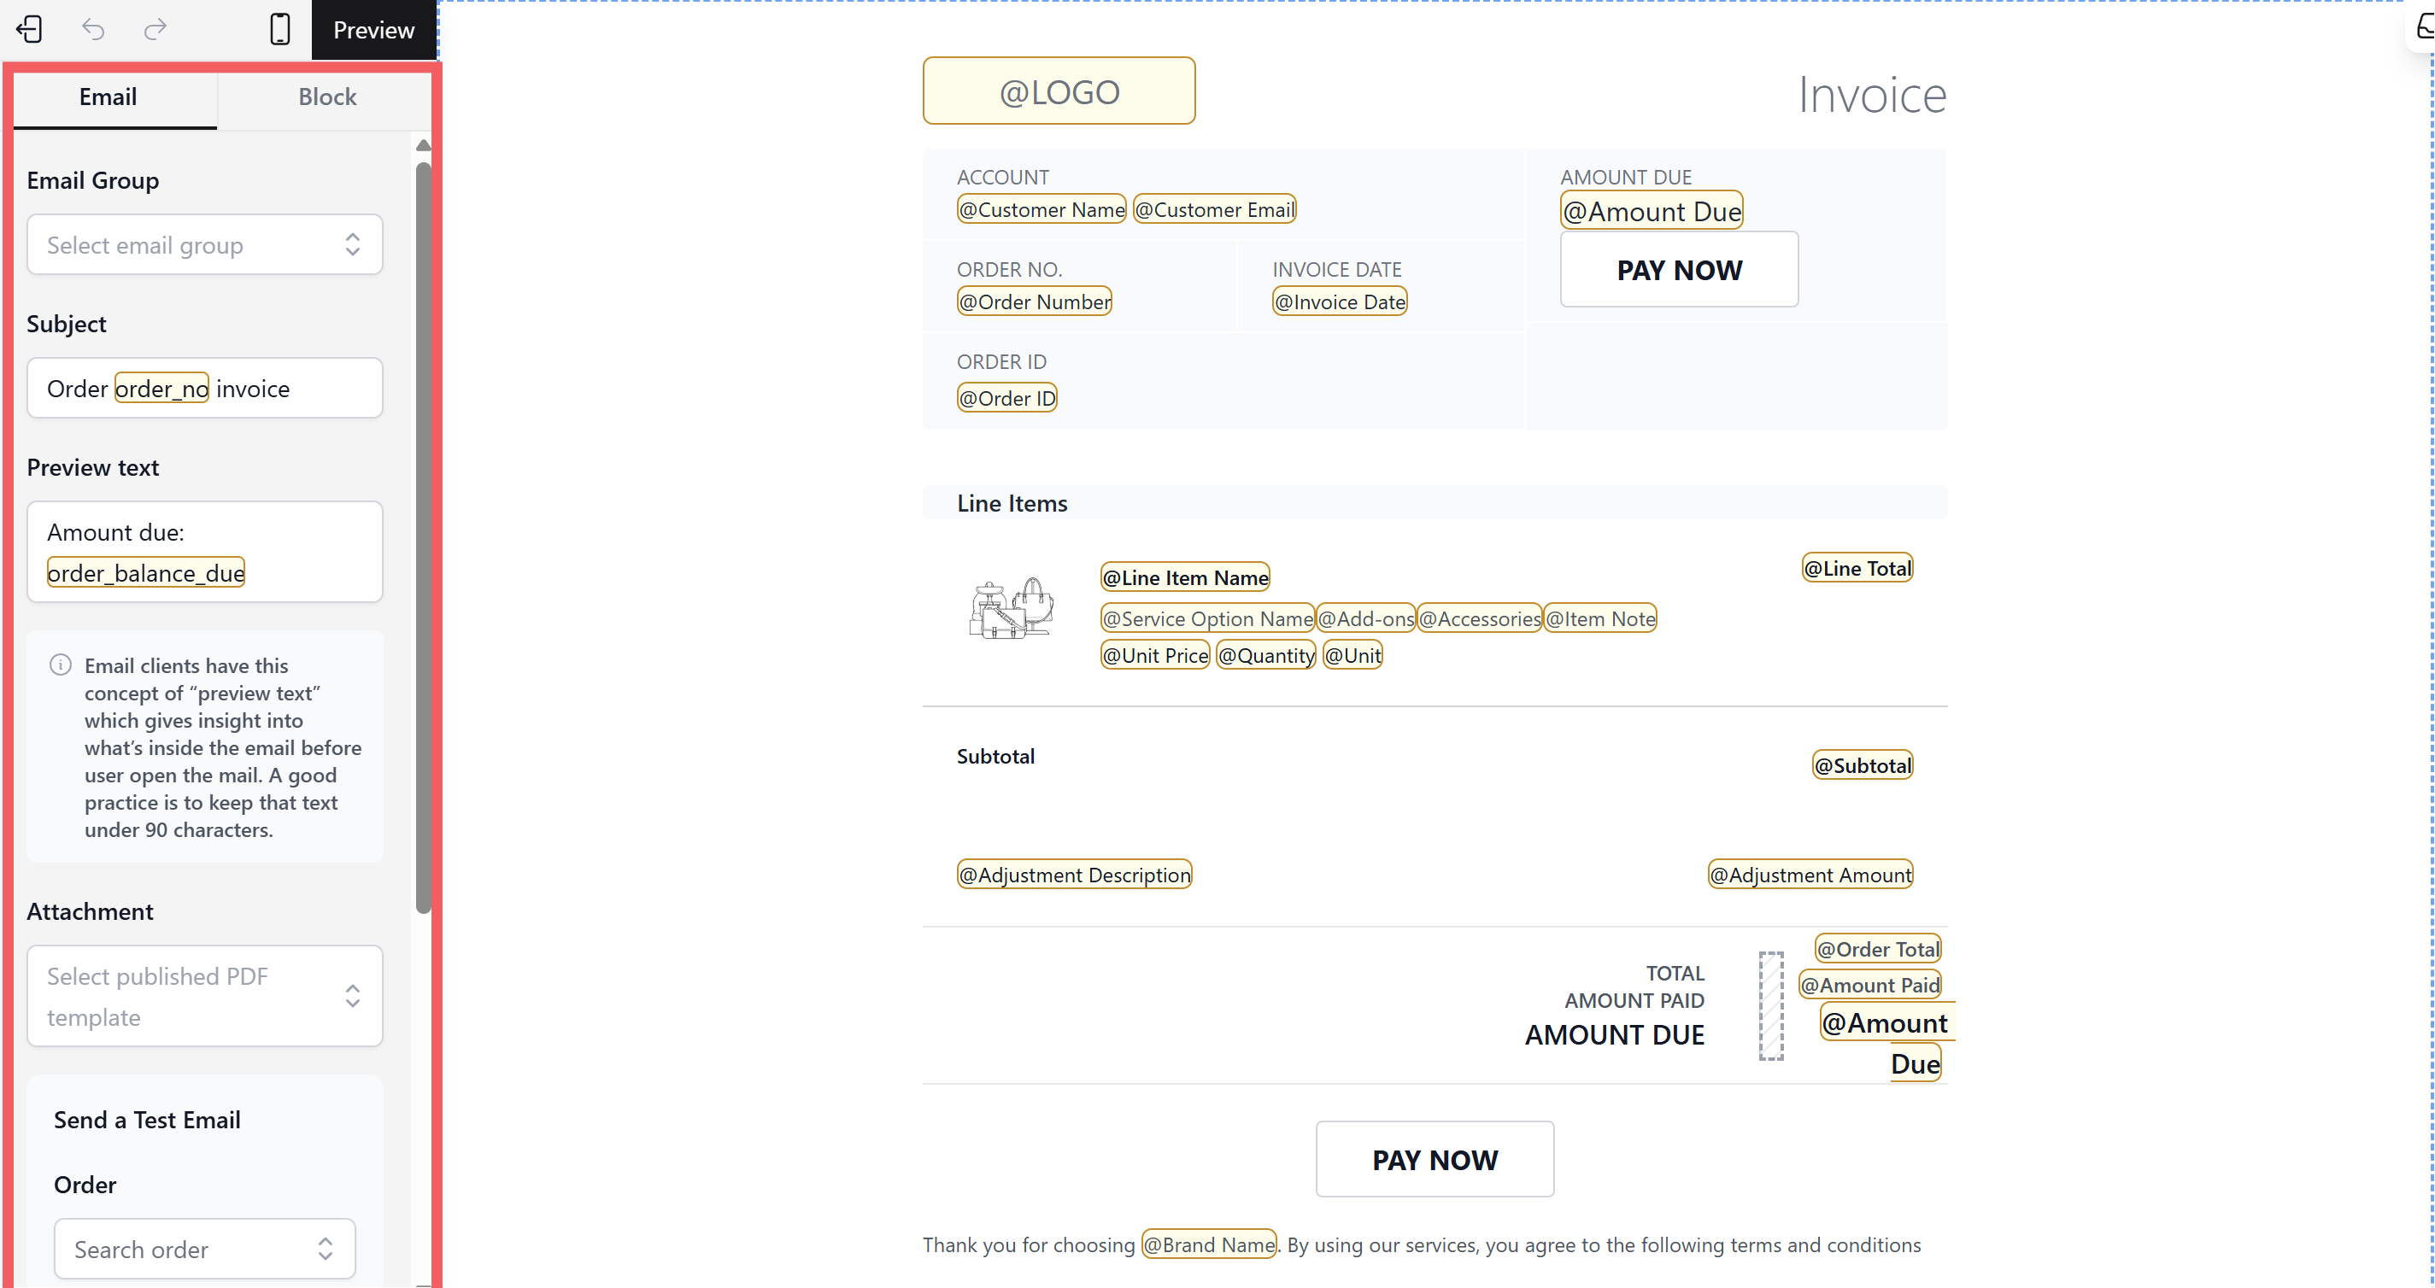Click the bottom PAY NOW button
Image resolution: width=2435 pixels, height=1288 pixels.
[x=1434, y=1160]
